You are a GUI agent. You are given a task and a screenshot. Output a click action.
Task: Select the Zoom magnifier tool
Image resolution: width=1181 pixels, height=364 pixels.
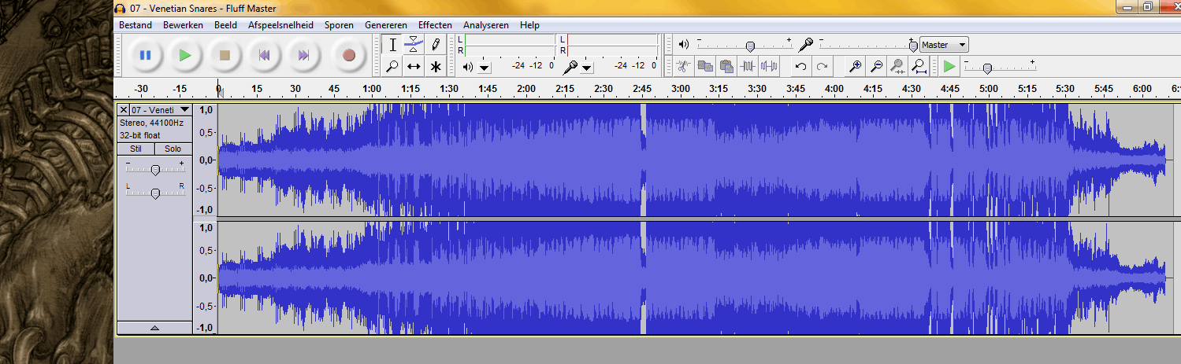392,66
